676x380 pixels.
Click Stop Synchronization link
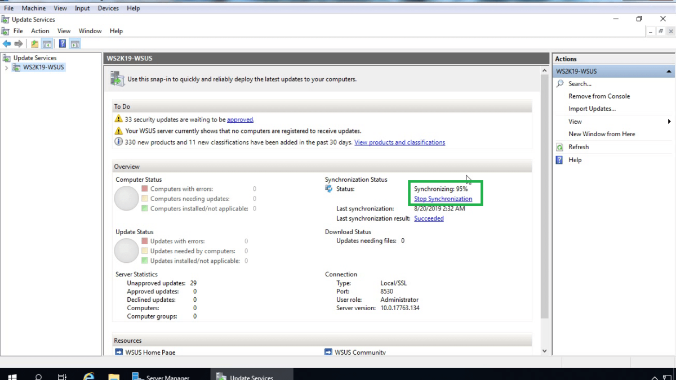click(x=443, y=199)
